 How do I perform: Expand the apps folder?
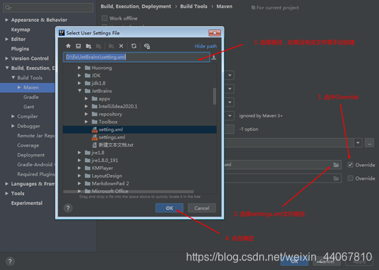point(86,98)
